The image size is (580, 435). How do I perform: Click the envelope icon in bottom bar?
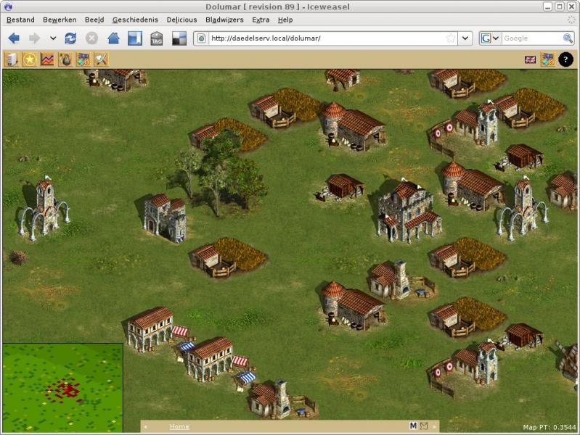[x=424, y=426]
